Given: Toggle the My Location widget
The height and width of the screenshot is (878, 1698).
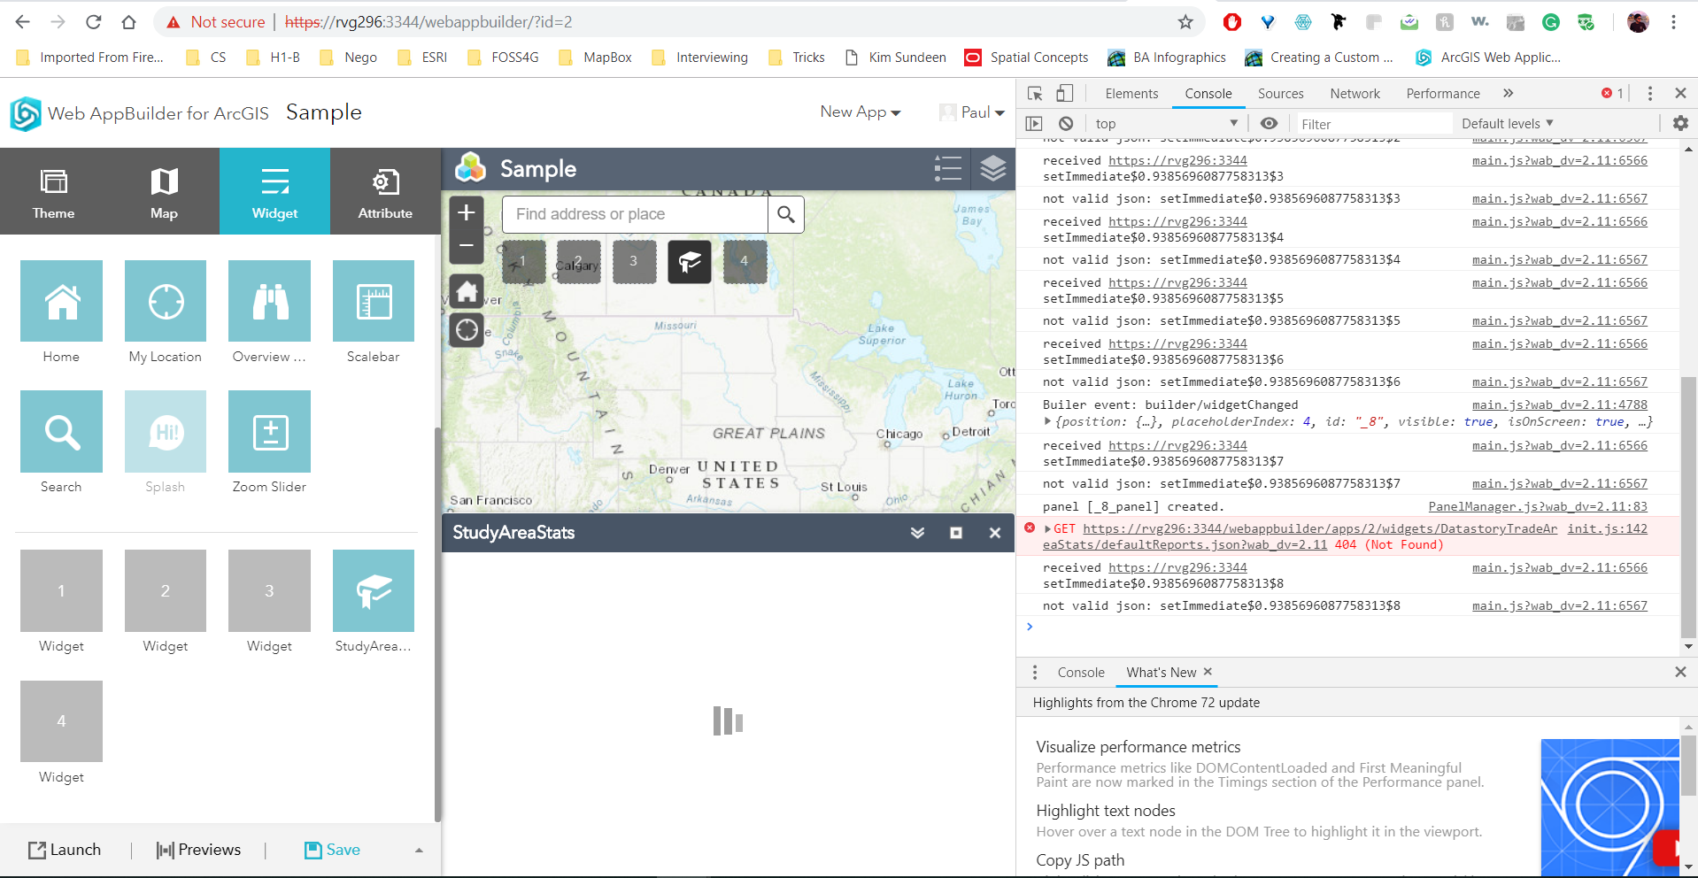Looking at the screenshot, I should tap(166, 301).
